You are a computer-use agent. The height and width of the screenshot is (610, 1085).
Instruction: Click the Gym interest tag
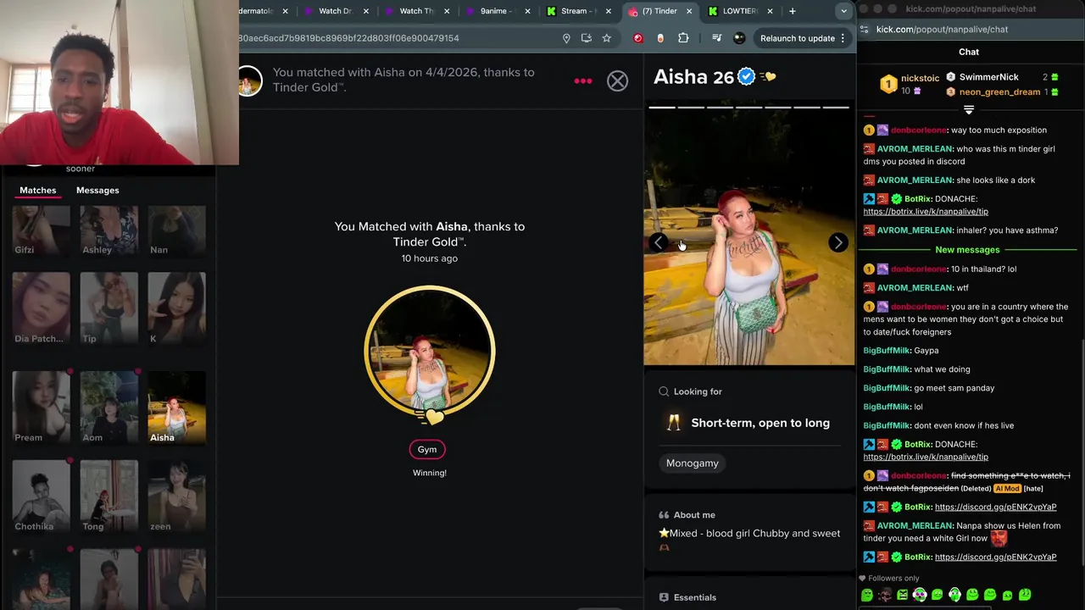(427, 449)
